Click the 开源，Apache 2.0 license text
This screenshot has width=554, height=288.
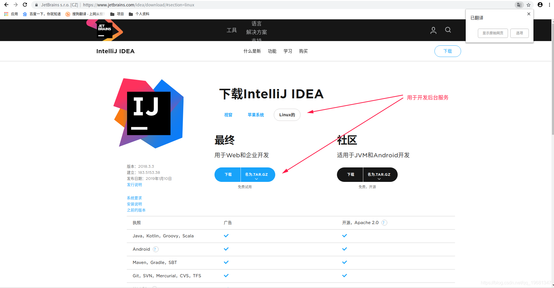click(360, 223)
